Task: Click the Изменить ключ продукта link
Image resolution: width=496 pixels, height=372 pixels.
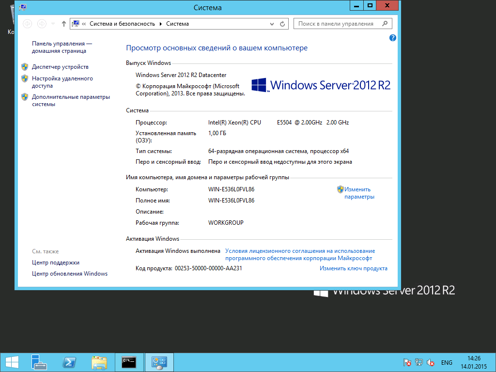Action: [353, 268]
